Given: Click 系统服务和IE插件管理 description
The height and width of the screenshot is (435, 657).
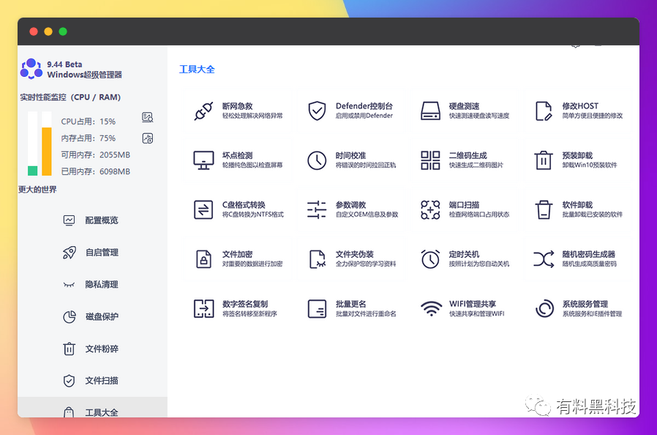Looking at the screenshot, I should tap(592, 313).
